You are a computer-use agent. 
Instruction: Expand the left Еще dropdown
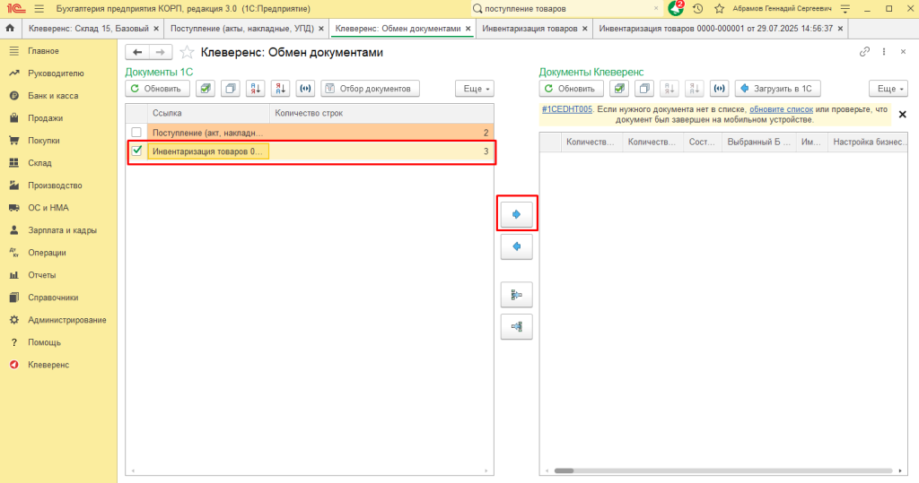coord(475,89)
